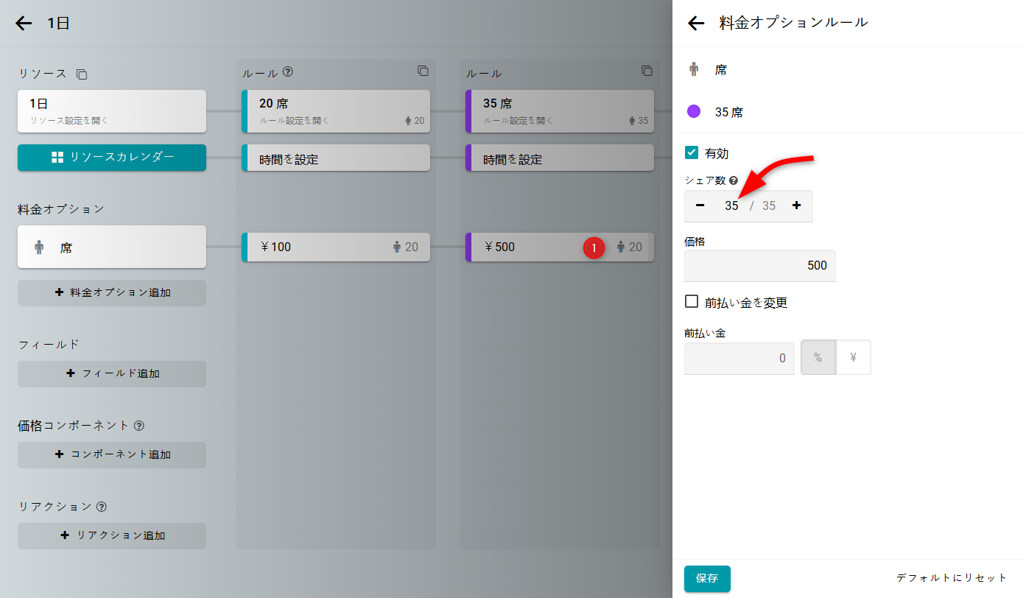Open the 35席 rule settings card

(x=560, y=111)
